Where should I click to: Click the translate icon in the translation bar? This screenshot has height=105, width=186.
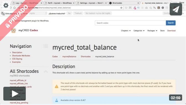3,14
